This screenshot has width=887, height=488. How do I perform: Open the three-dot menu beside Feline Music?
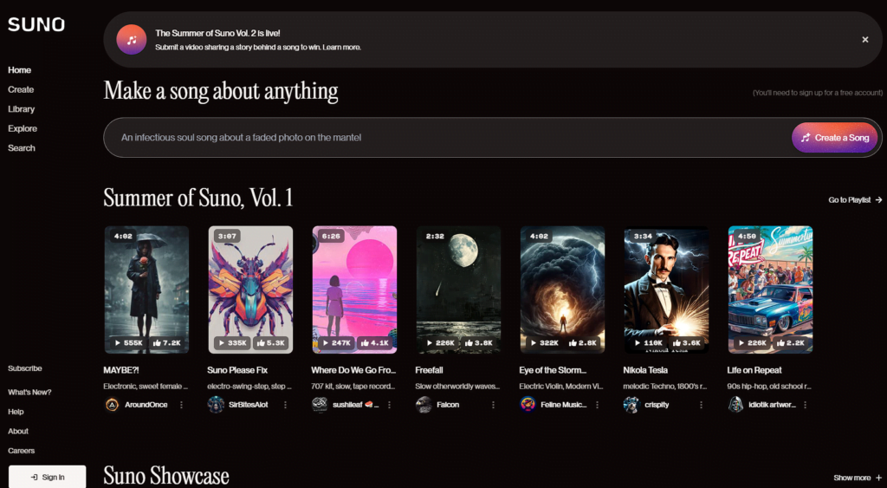coord(598,405)
